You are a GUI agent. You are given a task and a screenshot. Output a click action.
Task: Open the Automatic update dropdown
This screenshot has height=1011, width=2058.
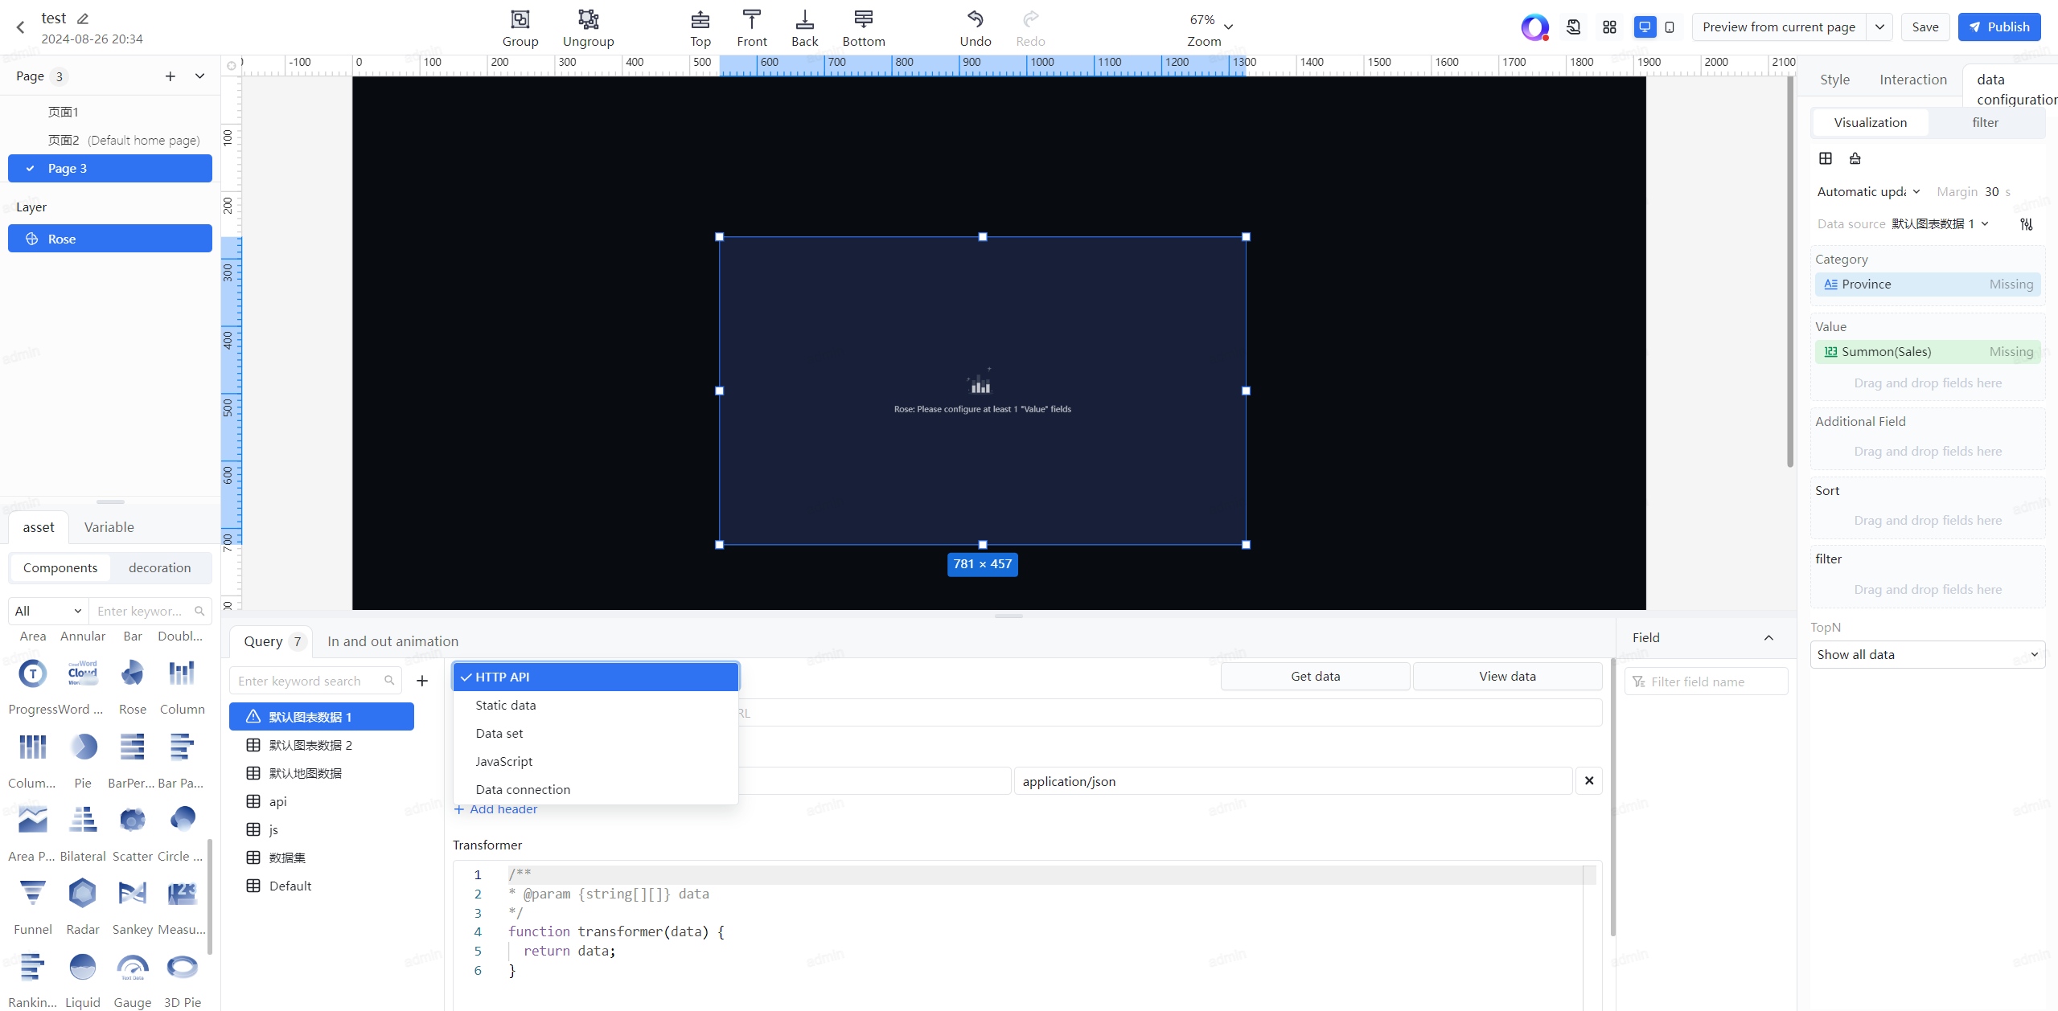point(1868,191)
